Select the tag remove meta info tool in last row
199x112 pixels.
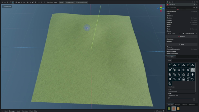coord(170,84)
